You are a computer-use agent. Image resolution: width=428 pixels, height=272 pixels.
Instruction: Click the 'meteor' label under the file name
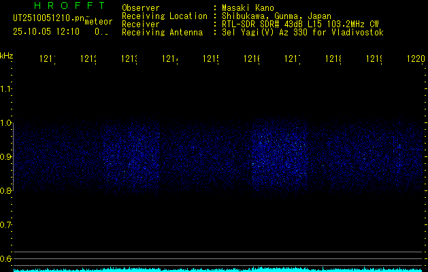(99, 22)
